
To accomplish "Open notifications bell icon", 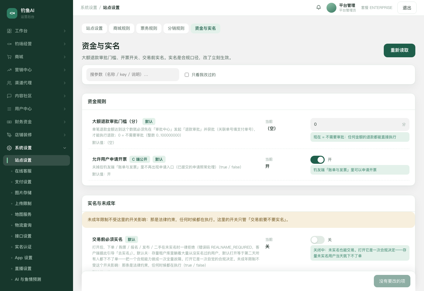I will click(318, 7).
